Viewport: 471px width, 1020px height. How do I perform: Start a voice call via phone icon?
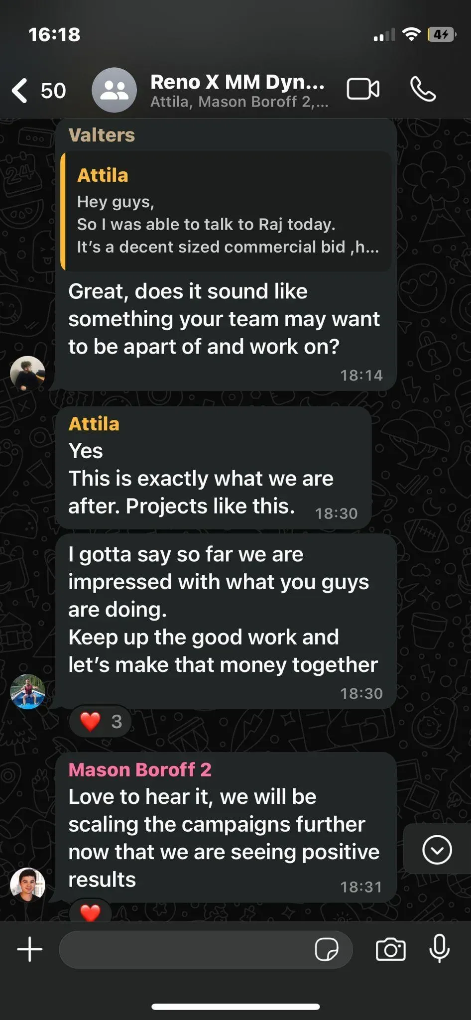423,90
